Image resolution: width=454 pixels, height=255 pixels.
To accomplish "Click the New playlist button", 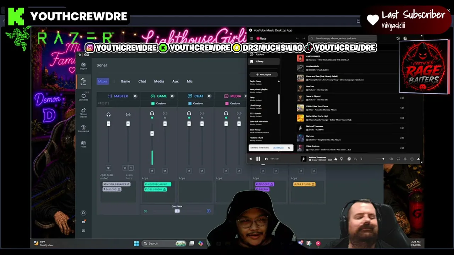I will [263, 75].
